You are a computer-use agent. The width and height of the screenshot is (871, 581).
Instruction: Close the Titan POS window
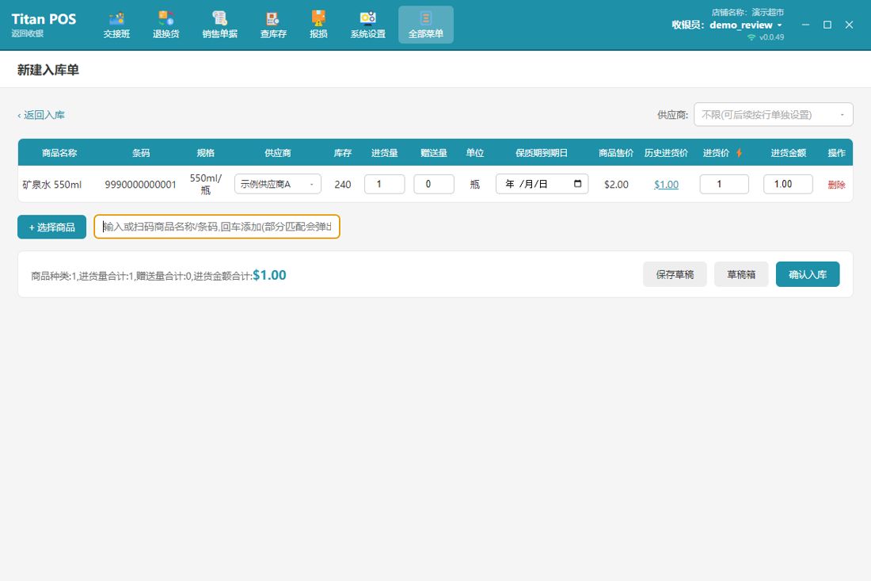coord(849,25)
